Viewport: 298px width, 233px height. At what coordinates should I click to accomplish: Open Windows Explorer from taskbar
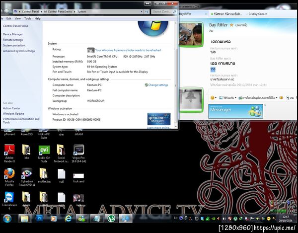[x=24, y=219]
